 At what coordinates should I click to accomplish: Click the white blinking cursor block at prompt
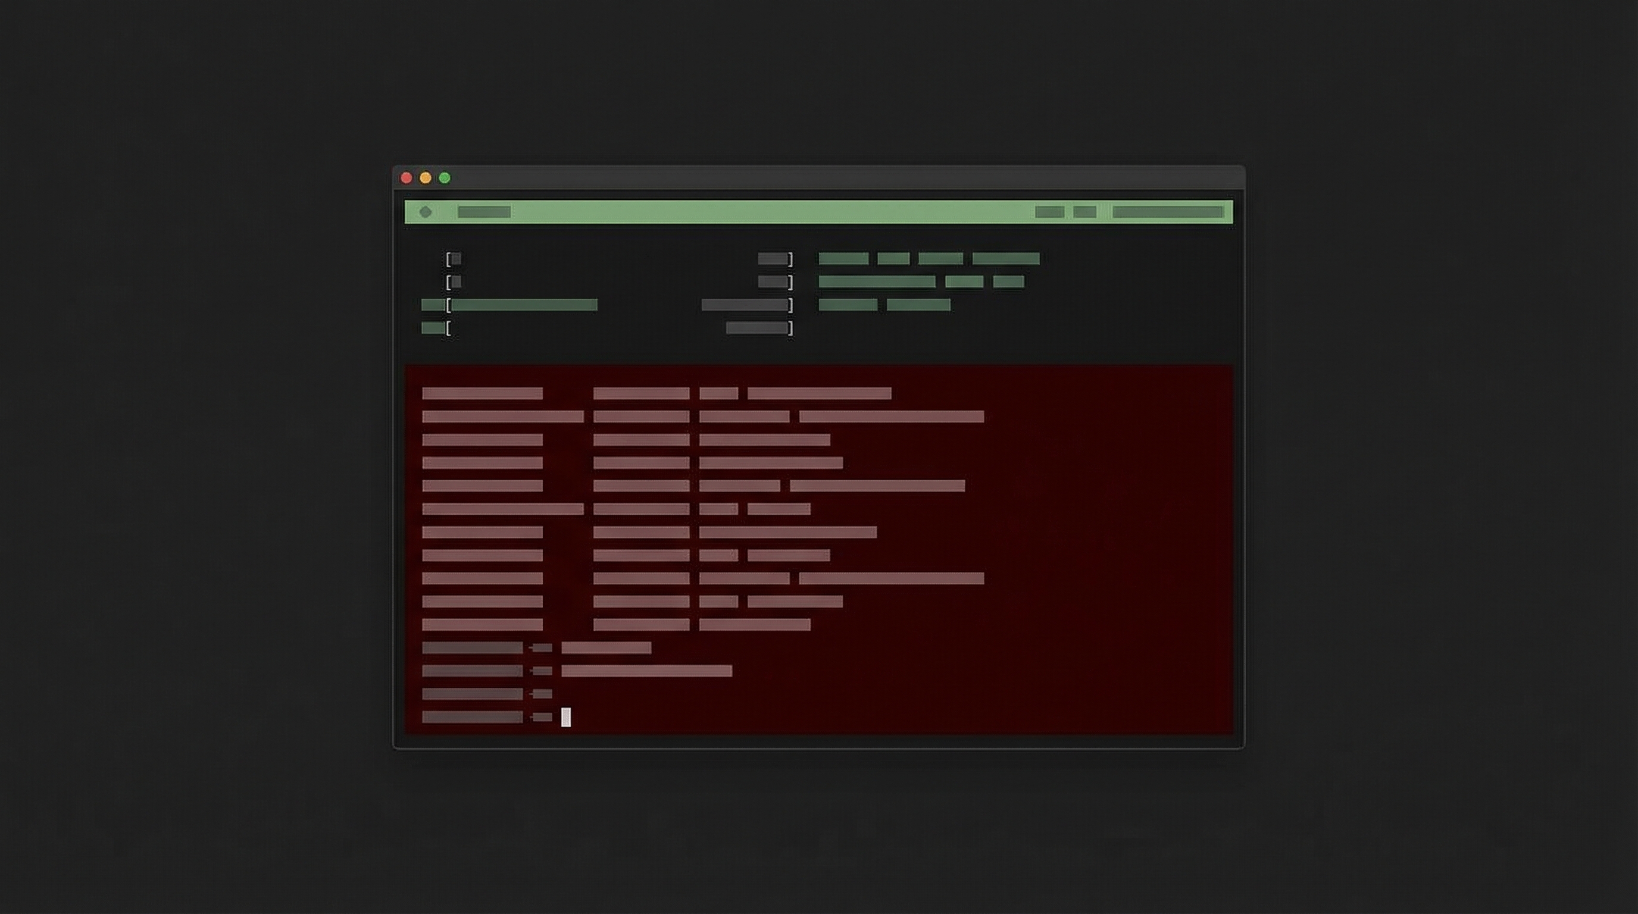566,717
